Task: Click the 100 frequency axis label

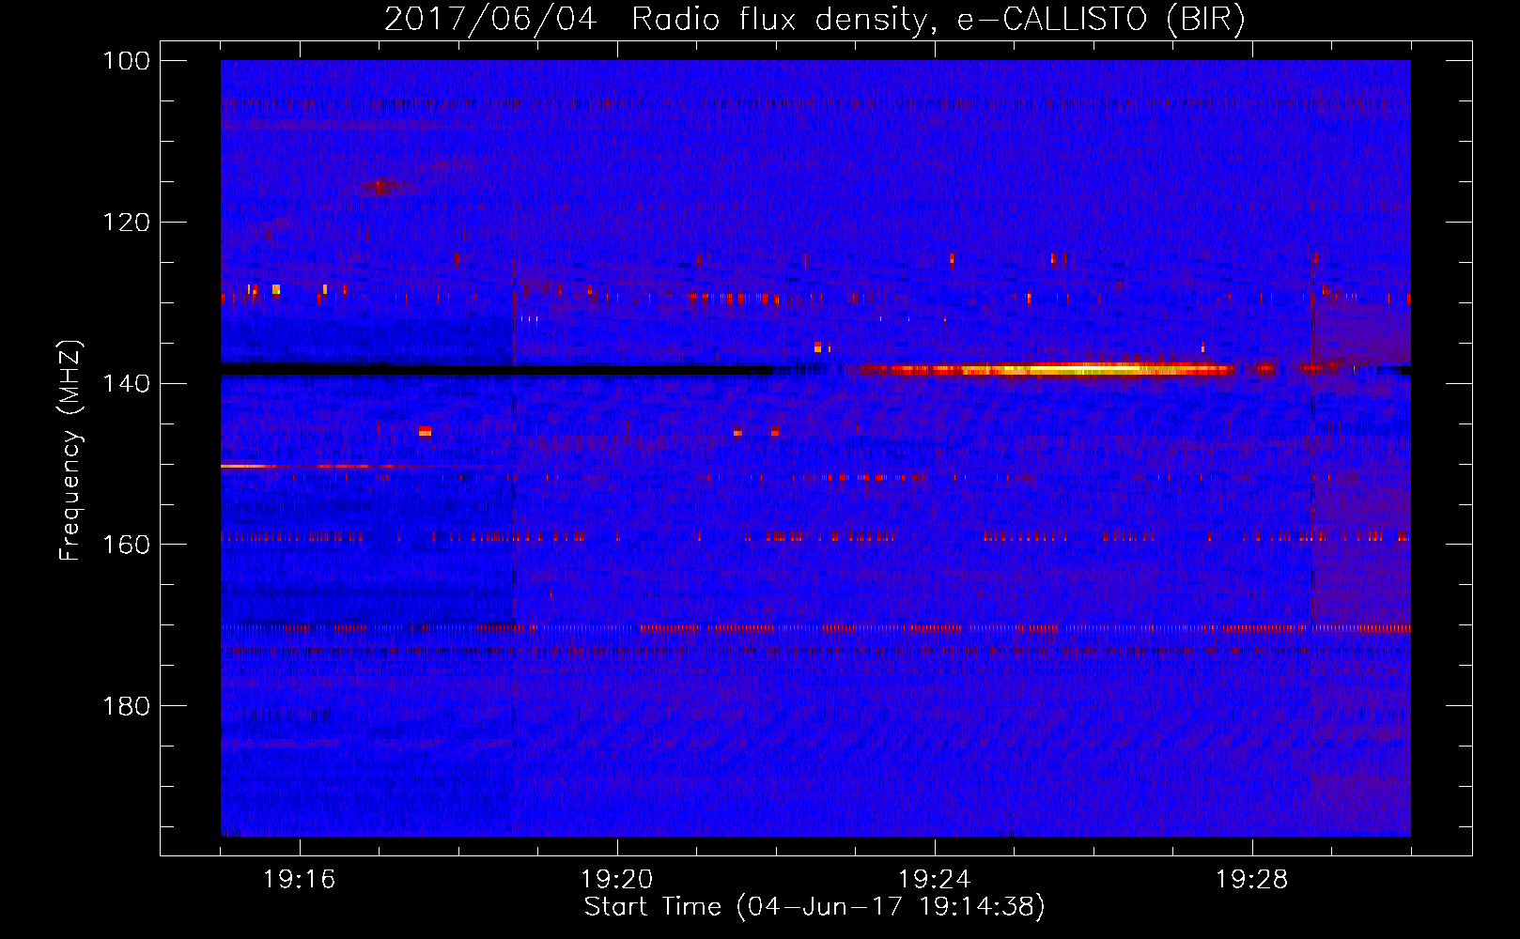Action: (x=125, y=61)
